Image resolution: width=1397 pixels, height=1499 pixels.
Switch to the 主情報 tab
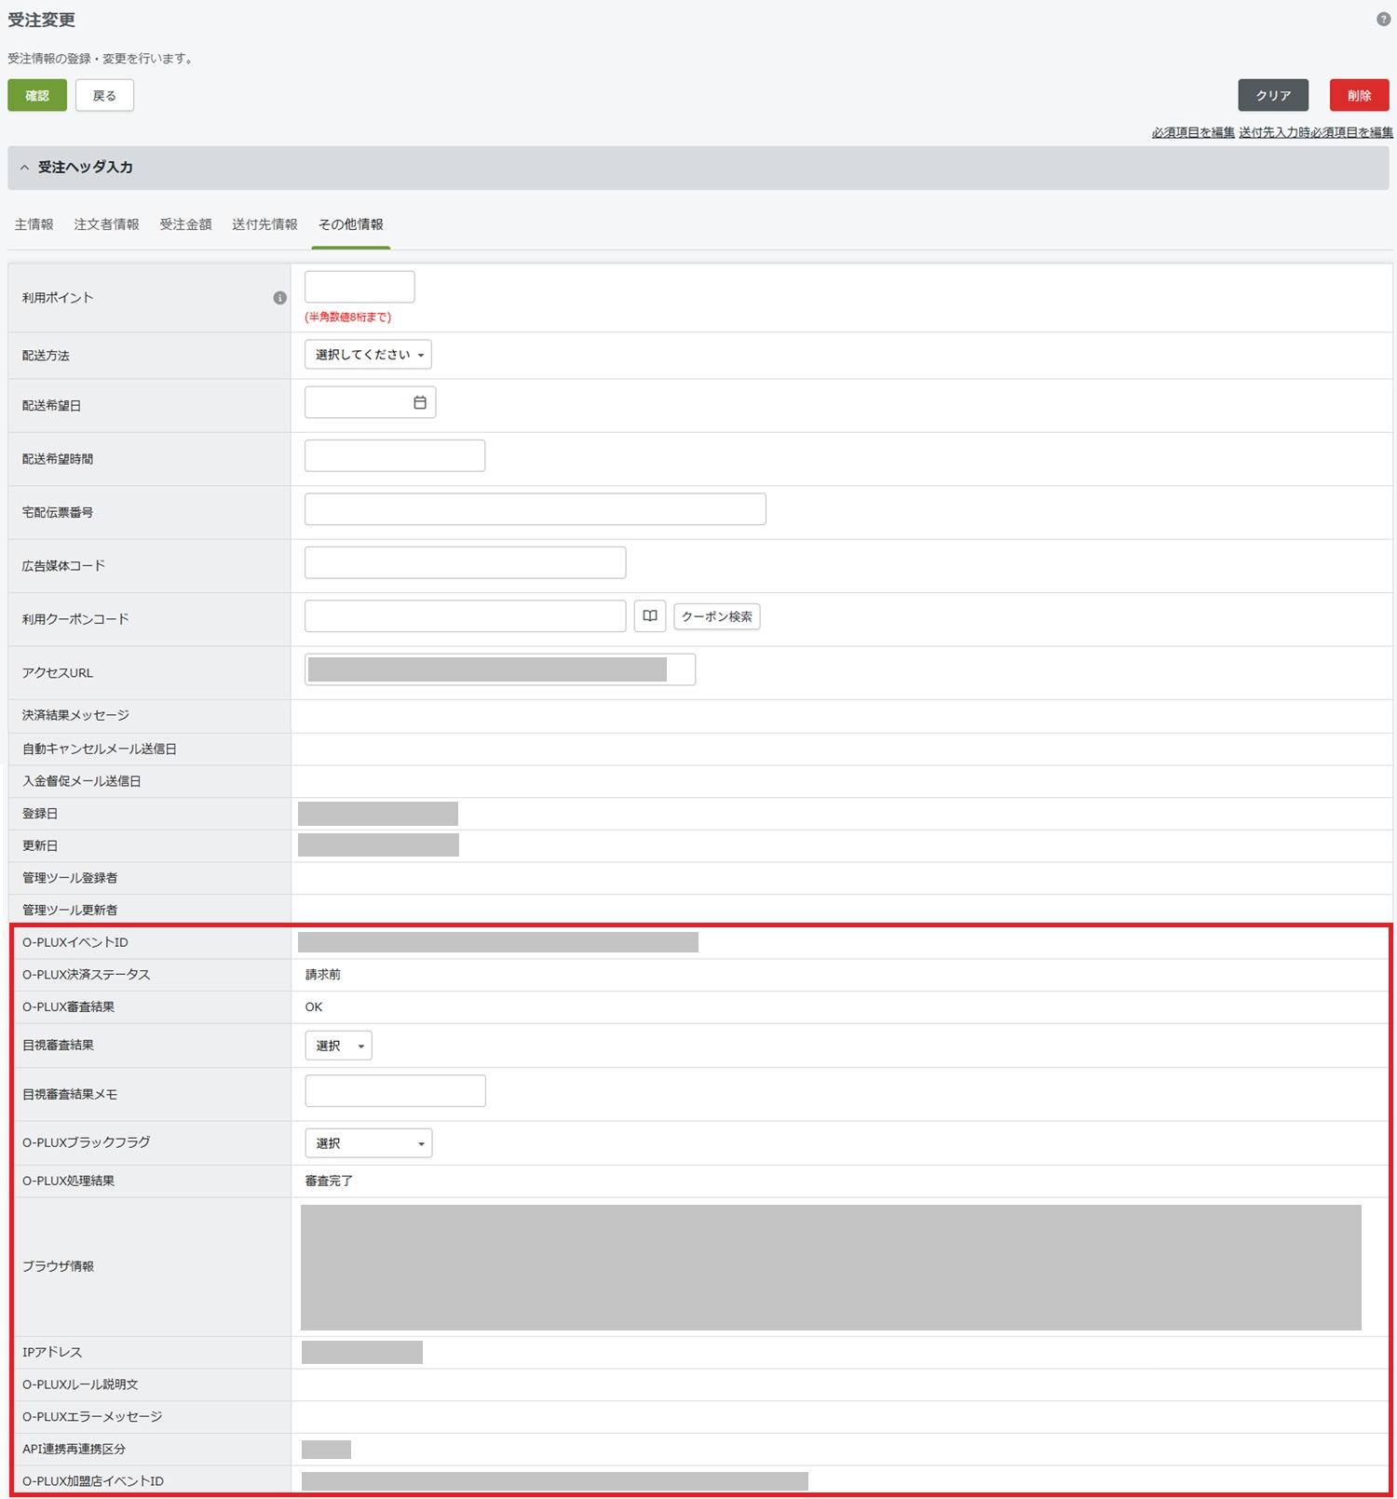pos(34,224)
